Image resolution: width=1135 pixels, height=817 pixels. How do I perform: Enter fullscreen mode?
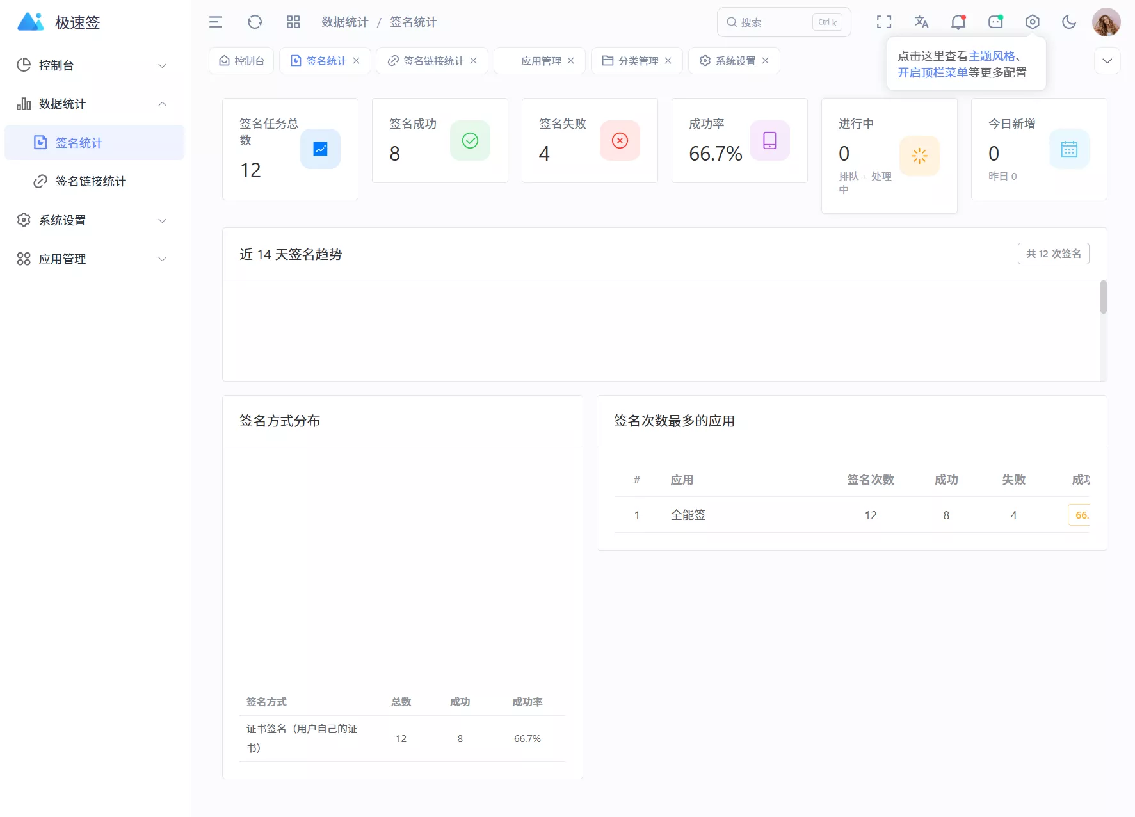[884, 22]
